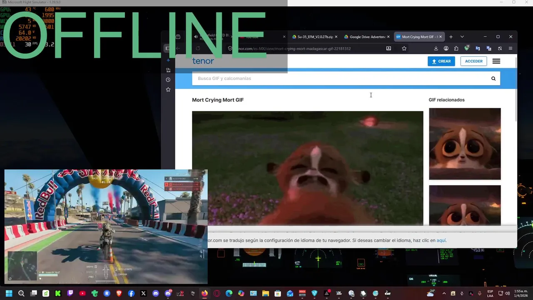Open Twitch from the taskbar
This screenshot has height=300, width=533.
pyautogui.click(x=70, y=293)
